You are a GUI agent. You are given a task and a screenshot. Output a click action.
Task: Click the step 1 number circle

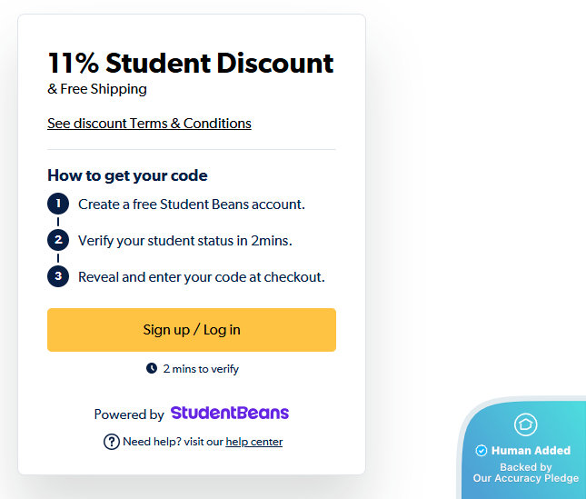58,204
